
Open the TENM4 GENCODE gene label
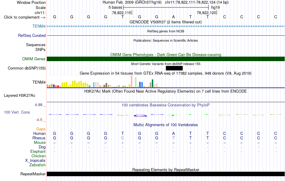[x=39, y=26]
